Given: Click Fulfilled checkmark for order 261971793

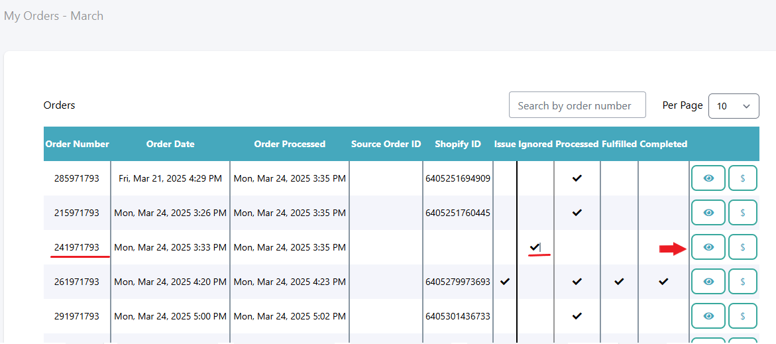Looking at the screenshot, I should [619, 281].
